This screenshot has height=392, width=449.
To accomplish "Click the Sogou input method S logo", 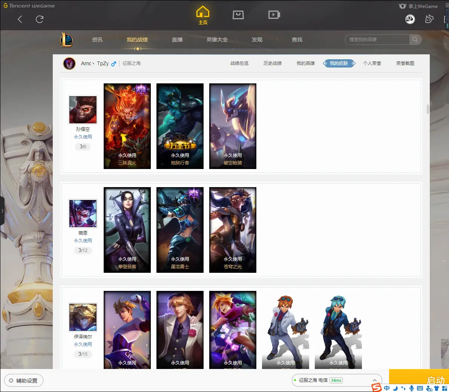I will coord(377,388).
